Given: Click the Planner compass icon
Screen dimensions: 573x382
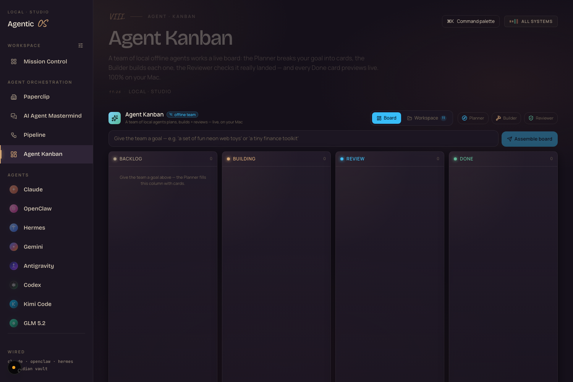Looking at the screenshot, I should pyautogui.click(x=465, y=118).
